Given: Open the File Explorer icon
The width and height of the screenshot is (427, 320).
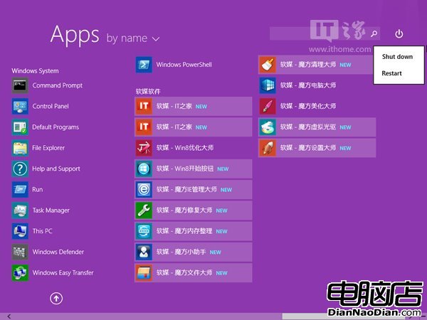Looking at the screenshot, I should point(20,148).
